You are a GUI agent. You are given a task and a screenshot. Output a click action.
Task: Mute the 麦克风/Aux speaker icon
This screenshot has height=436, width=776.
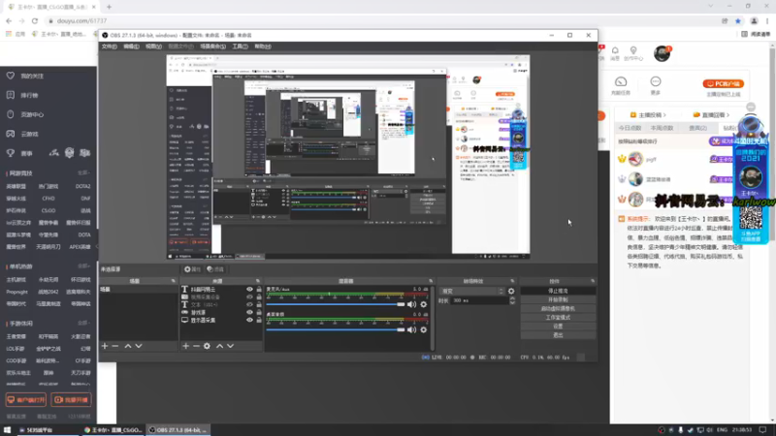point(411,304)
